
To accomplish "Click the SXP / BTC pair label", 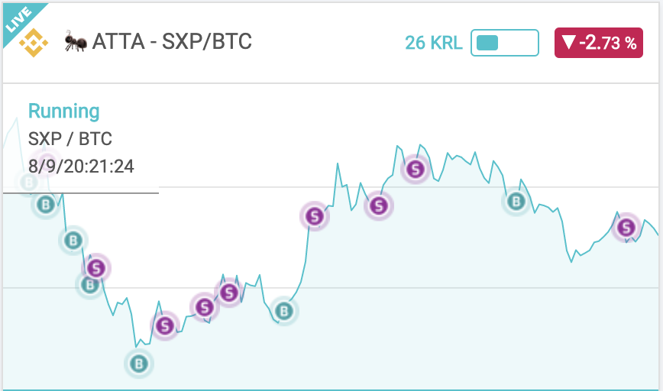I will 70,139.
